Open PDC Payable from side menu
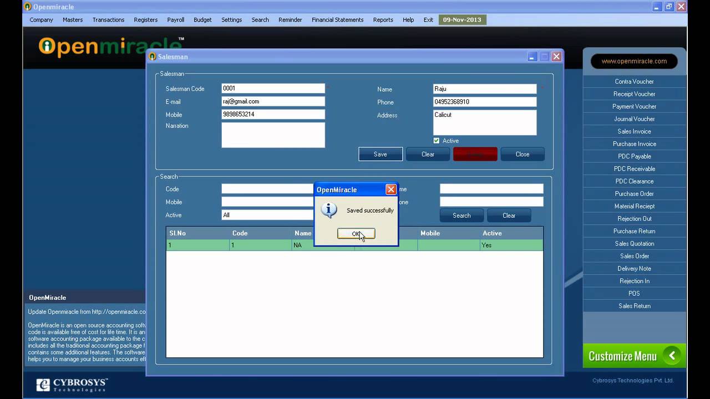 coord(634,156)
